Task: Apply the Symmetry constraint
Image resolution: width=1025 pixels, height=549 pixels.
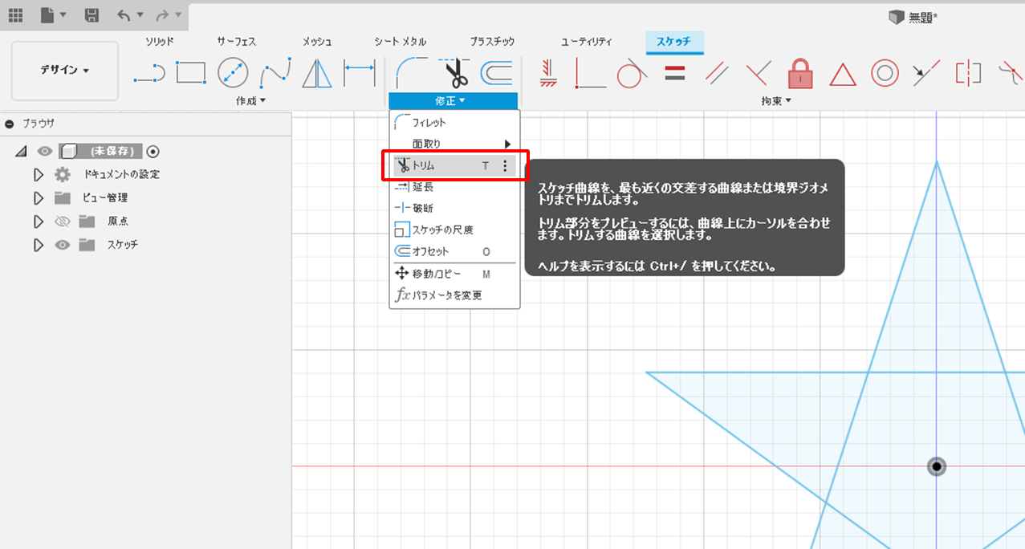Action: [968, 73]
